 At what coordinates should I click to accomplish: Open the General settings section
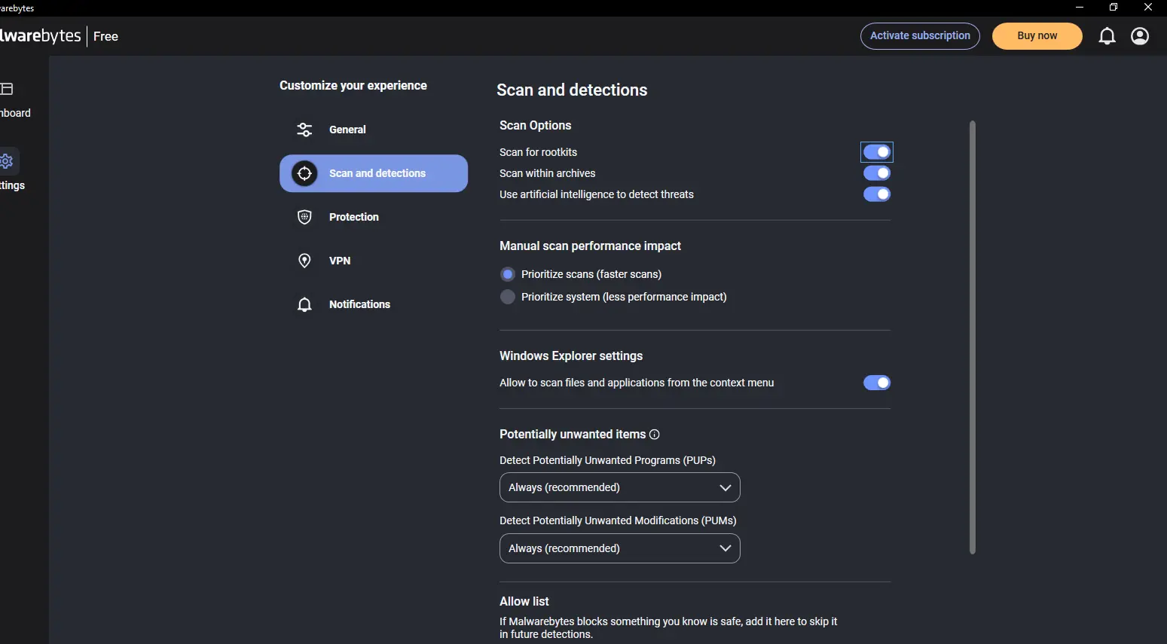click(x=374, y=130)
